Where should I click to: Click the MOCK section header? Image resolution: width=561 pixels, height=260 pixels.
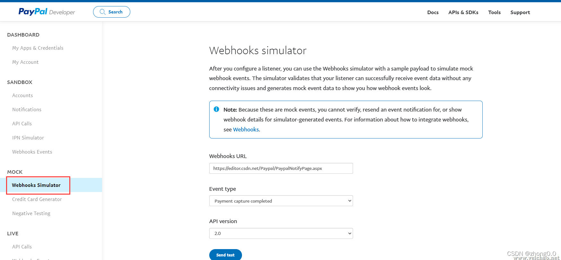tap(15, 172)
